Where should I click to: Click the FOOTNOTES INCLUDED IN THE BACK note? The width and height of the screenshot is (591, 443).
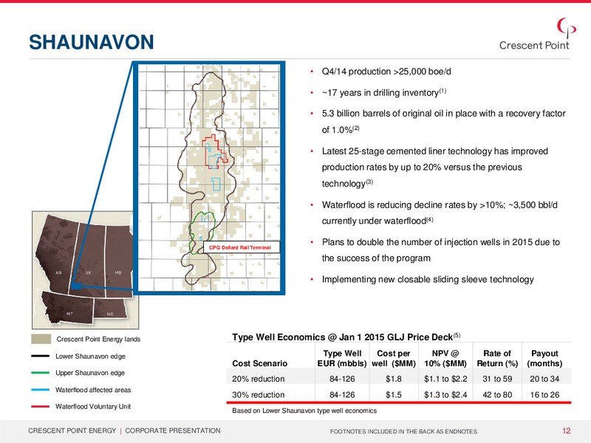(x=403, y=431)
